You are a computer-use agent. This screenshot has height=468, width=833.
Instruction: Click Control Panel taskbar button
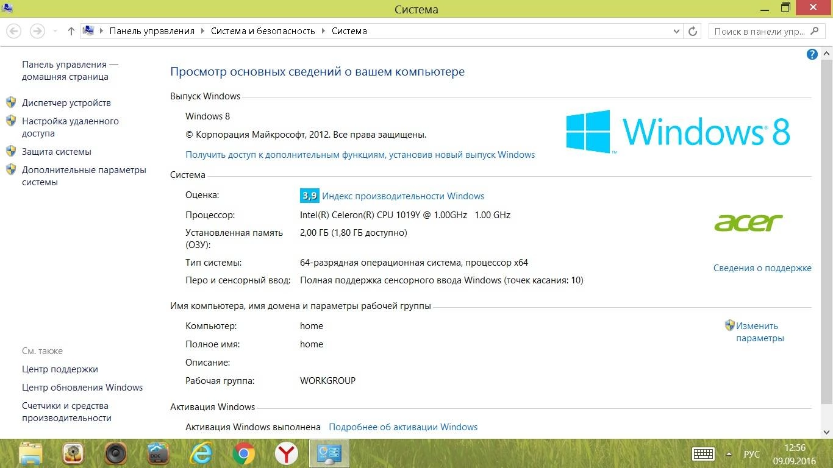[x=329, y=453]
